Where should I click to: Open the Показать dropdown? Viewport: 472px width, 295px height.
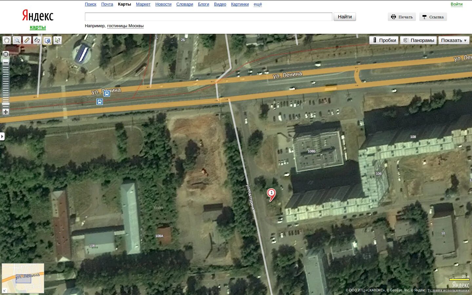point(454,40)
